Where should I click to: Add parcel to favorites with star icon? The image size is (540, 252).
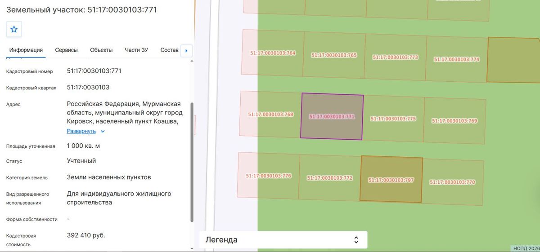point(14,29)
